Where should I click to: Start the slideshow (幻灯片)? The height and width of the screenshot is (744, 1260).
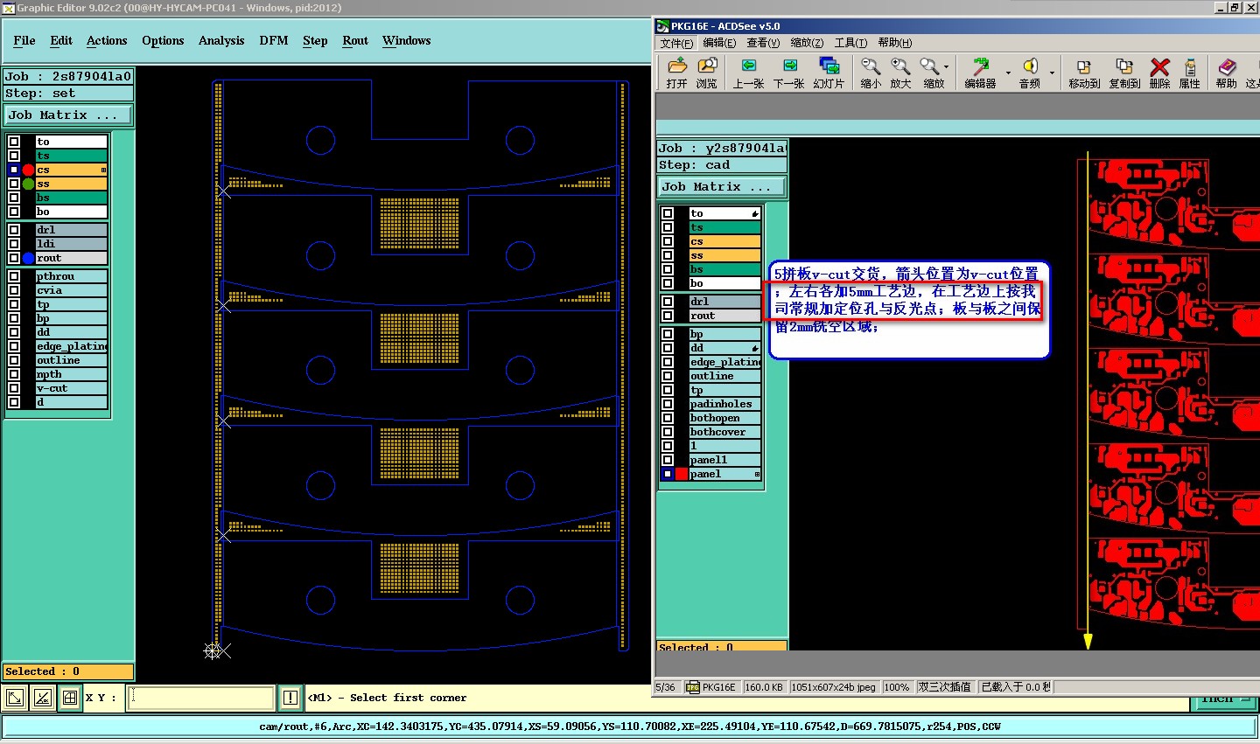tap(829, 66)
